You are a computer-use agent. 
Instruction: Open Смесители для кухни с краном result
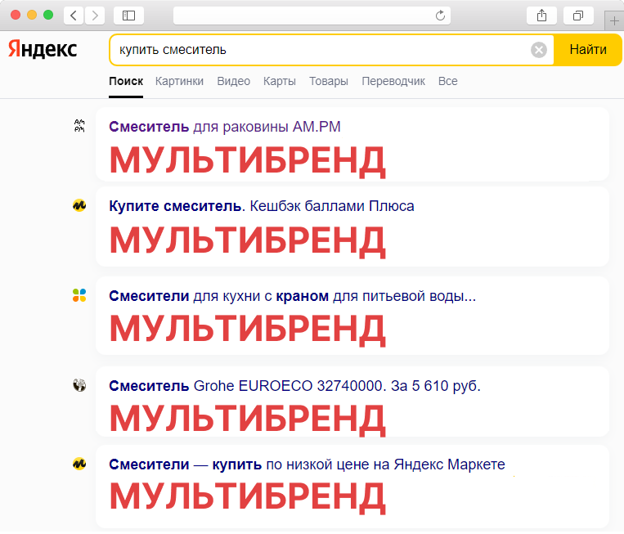(293, 296)
